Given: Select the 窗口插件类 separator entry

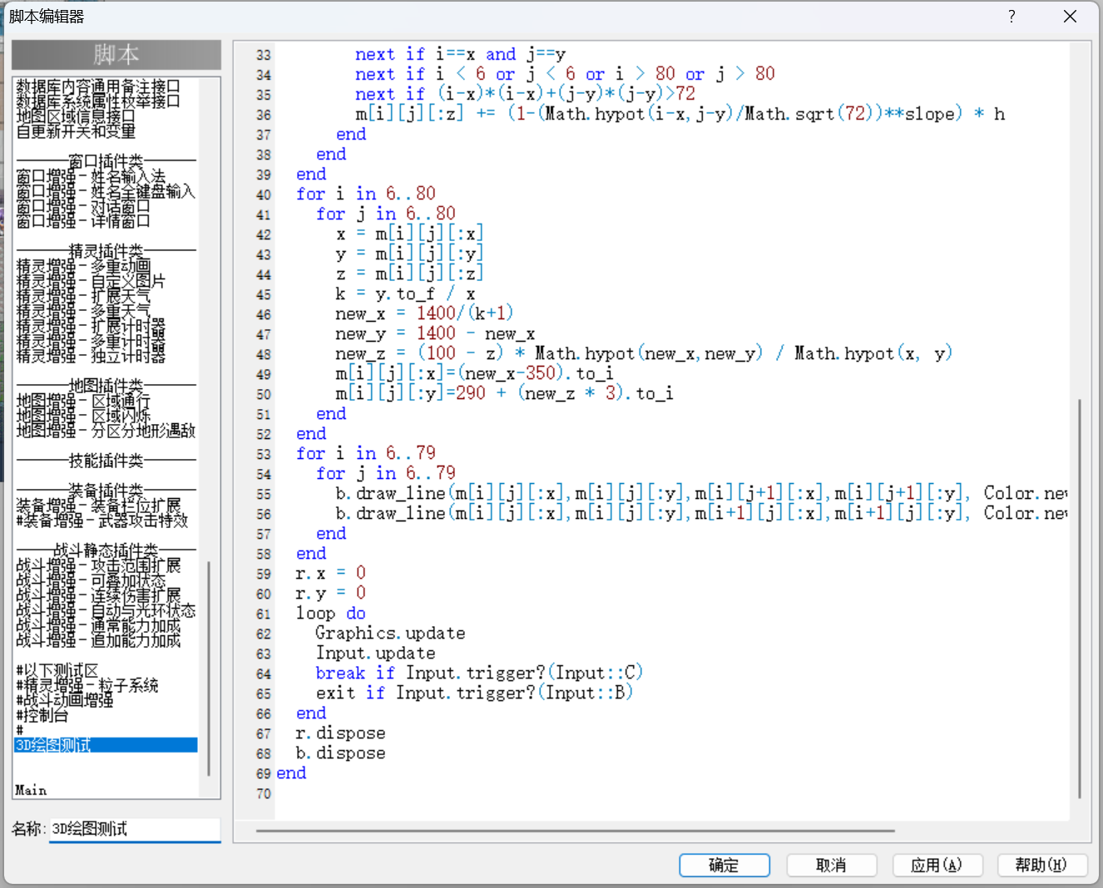Looking at the screenshot, I should coord(106,160).
